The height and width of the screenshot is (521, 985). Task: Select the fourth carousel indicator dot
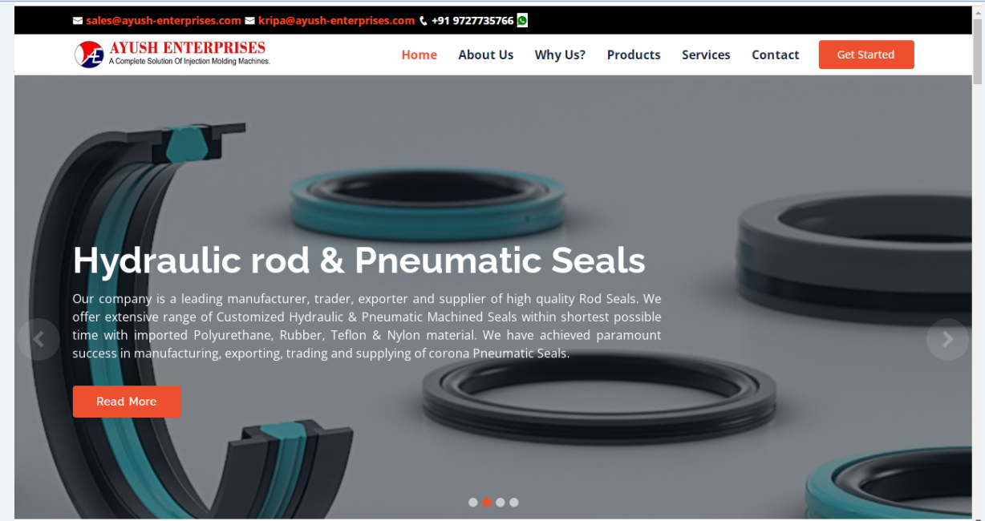[514, 503]
